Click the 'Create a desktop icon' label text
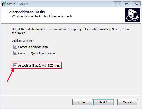This screenshot has height=109, width=142. coord(33,47)
